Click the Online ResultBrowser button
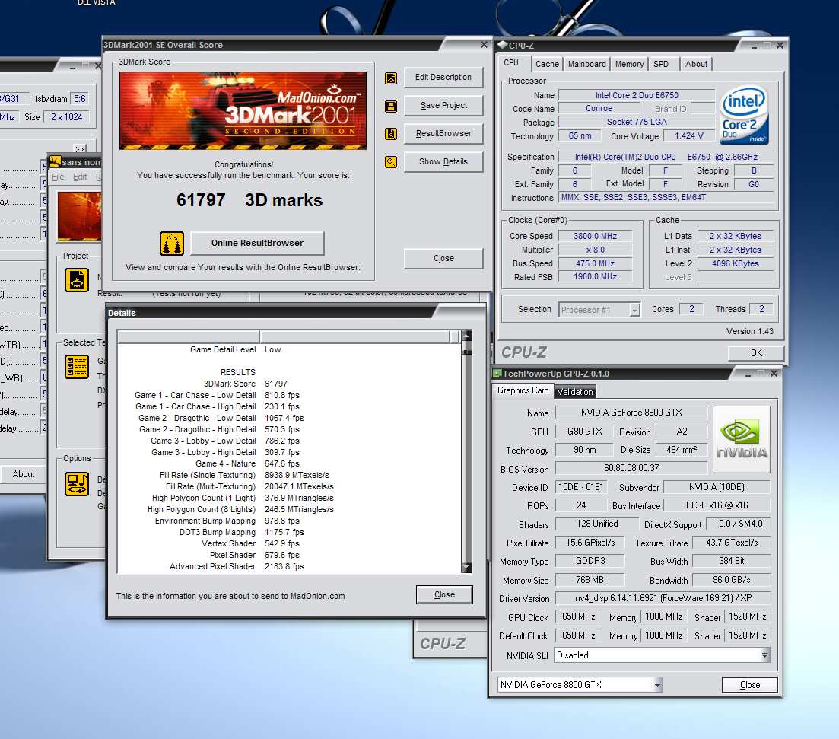This screenshot has width=839, height=739. click(257, 243)
